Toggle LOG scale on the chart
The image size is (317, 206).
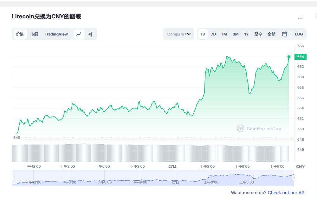click(299, 34)
